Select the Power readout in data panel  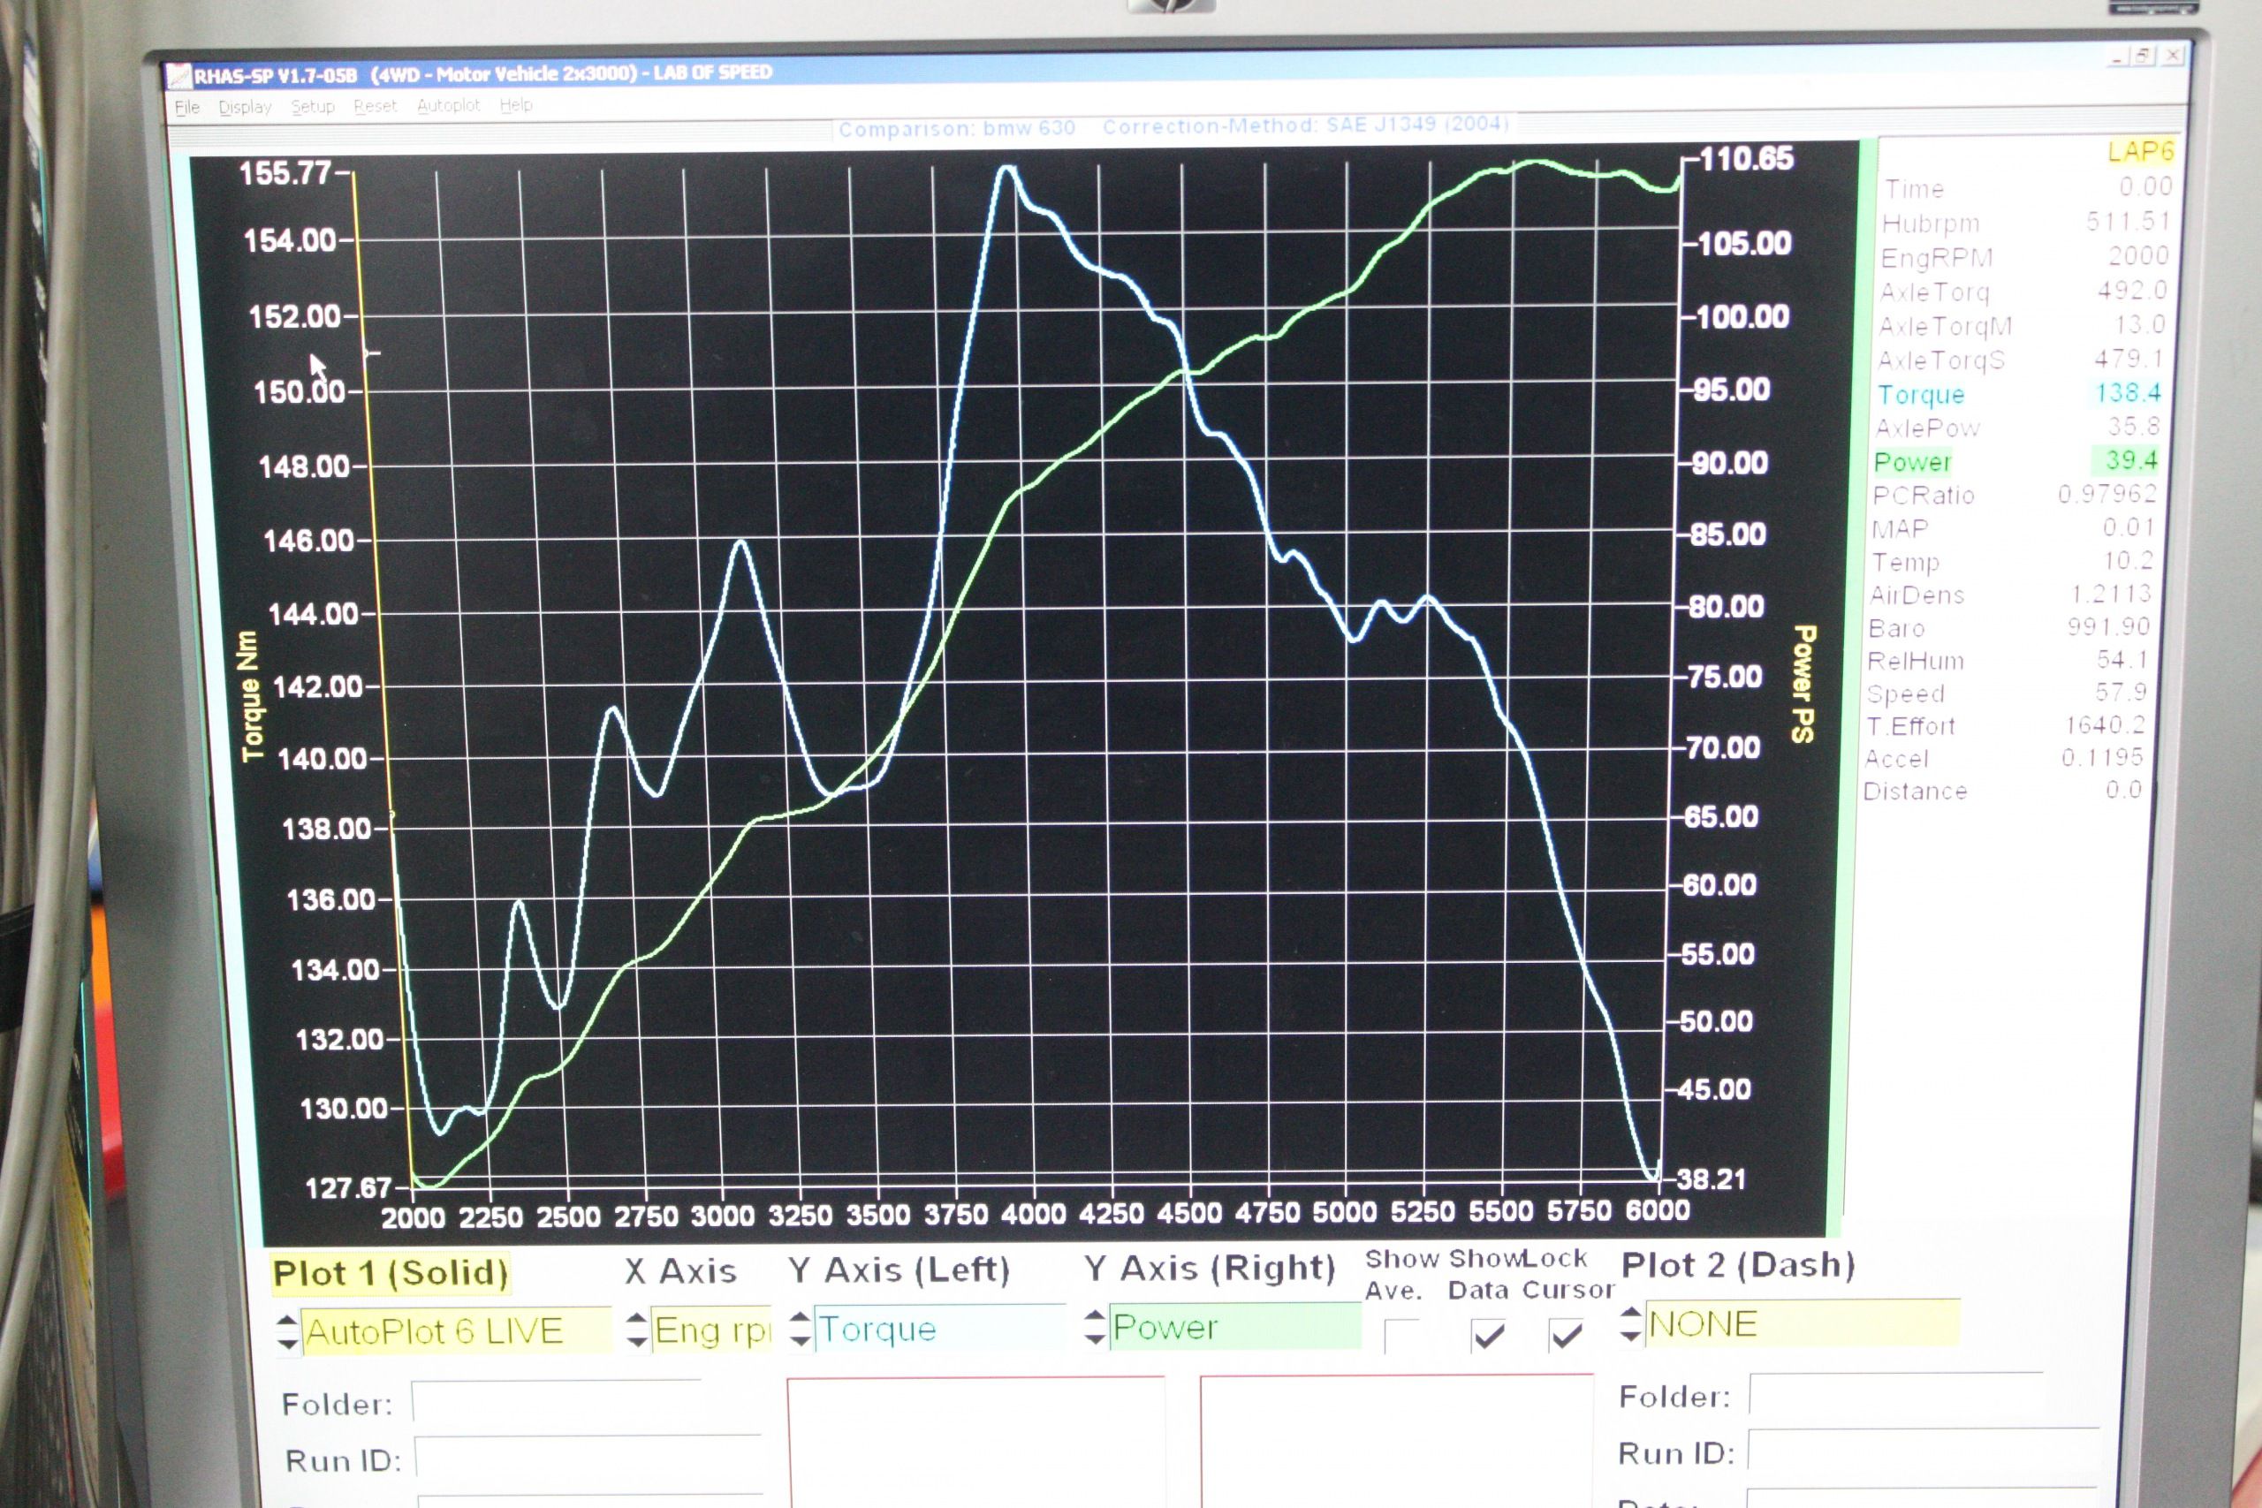(2015, 462)
